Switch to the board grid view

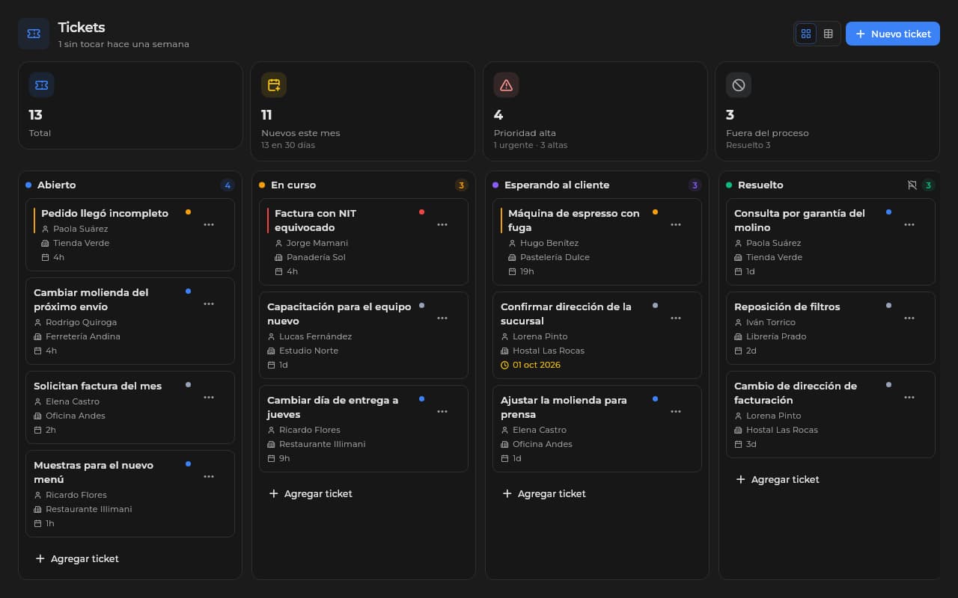806,34
